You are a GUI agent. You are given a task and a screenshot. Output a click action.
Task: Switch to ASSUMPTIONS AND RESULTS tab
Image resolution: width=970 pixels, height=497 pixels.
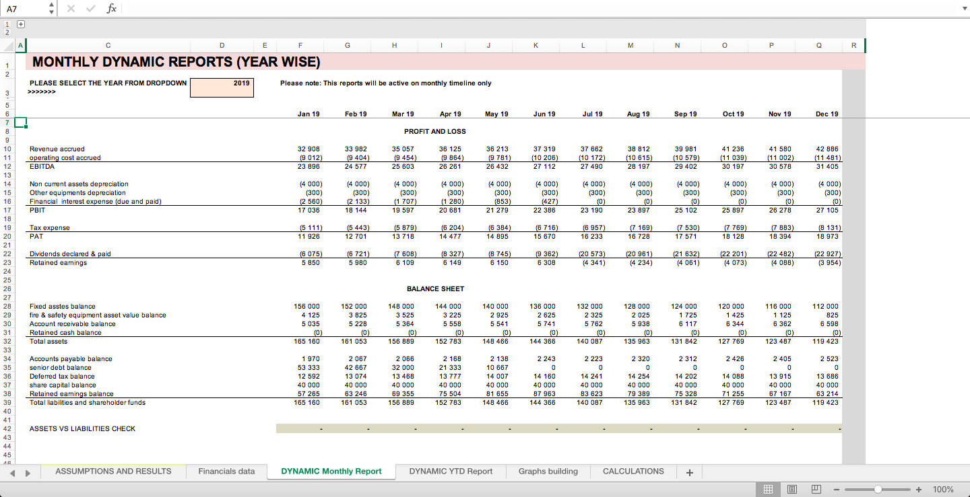point(113,471)
